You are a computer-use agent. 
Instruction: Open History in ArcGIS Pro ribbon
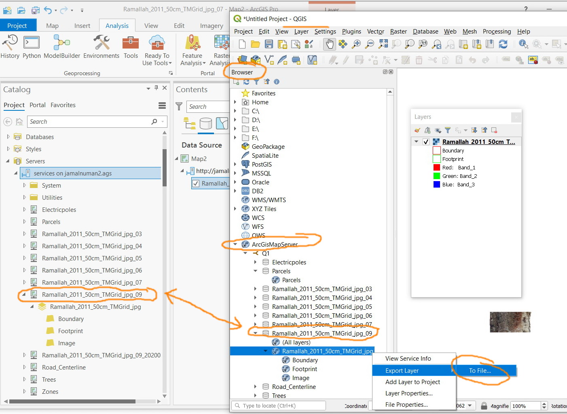10,46
